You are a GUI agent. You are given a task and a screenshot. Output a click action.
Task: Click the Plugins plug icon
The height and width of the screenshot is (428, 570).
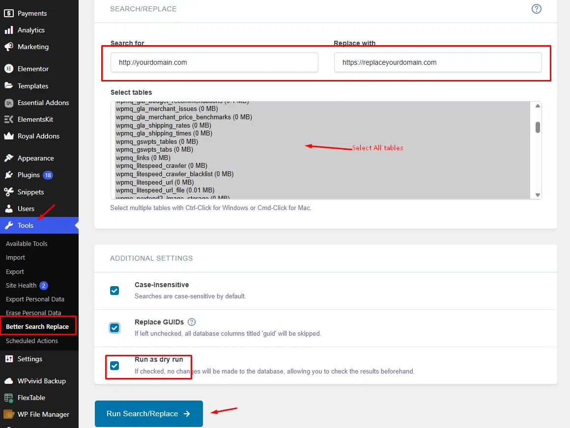click(x=9, y=175)
